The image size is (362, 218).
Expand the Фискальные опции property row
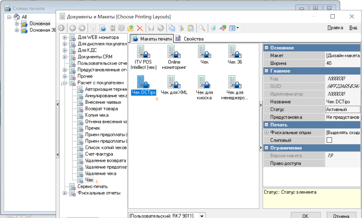266,133
